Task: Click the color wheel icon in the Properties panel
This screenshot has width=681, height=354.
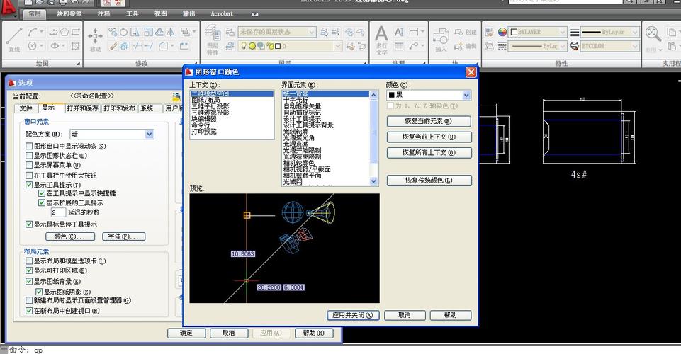Action: click(502, 32)
